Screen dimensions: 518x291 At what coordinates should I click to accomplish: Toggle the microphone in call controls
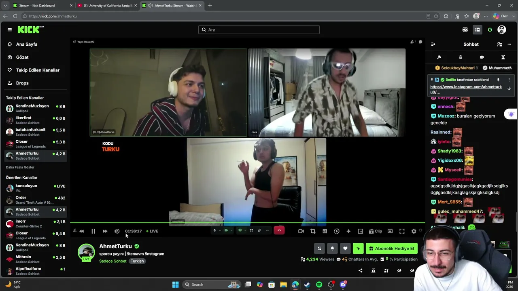[x=214, y=230]
